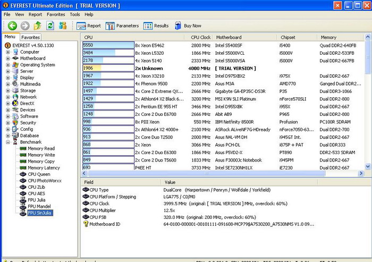
Task: Expand the Storage tree node
Action: click(x=8, y=90)
